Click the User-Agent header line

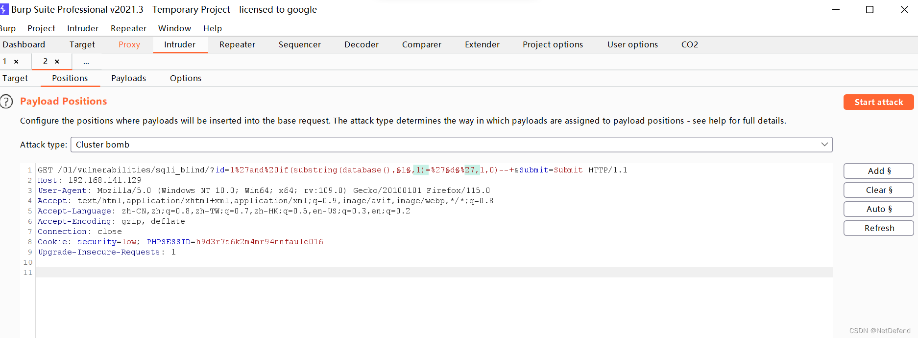click(x=264, y=190)
